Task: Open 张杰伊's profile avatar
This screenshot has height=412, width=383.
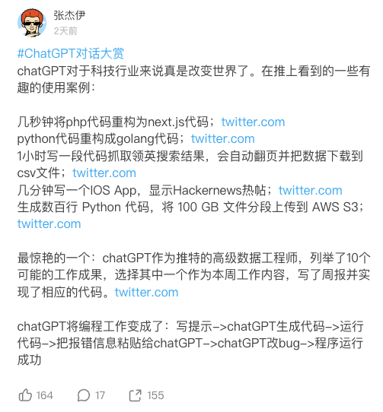Action: [32, 23]
